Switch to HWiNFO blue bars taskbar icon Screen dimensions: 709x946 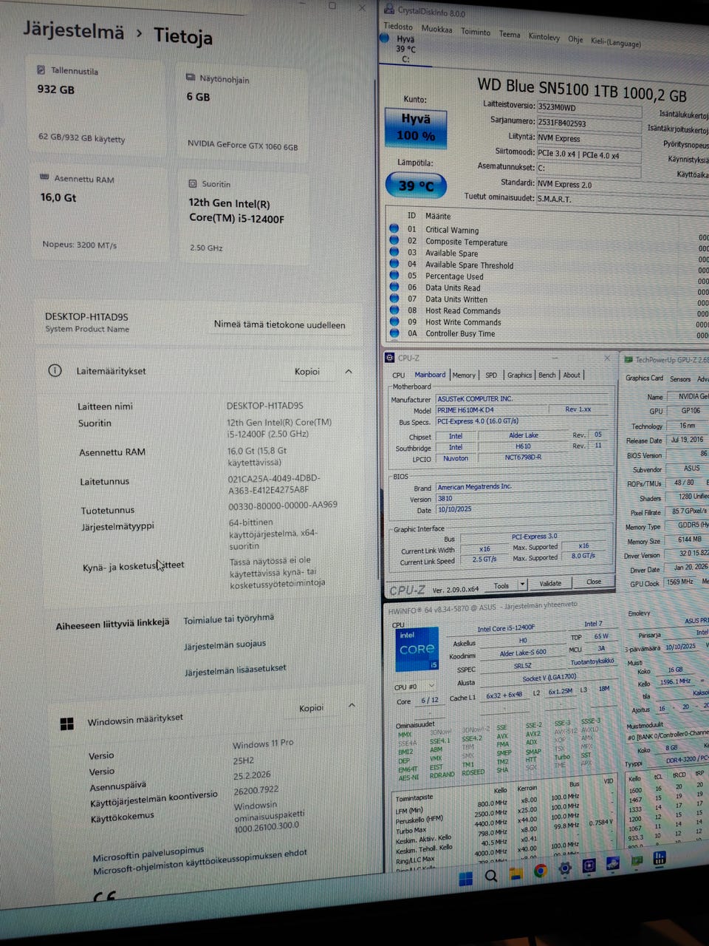(659, 858)
